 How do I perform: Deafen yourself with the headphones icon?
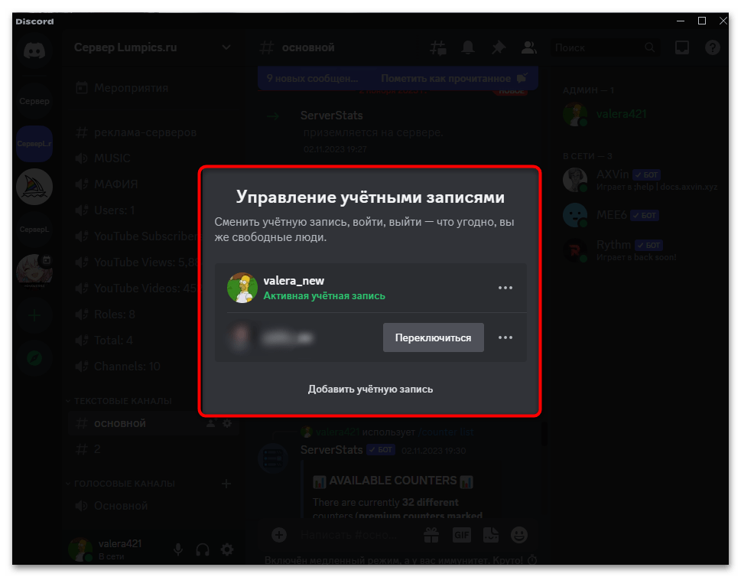[202, 549]
